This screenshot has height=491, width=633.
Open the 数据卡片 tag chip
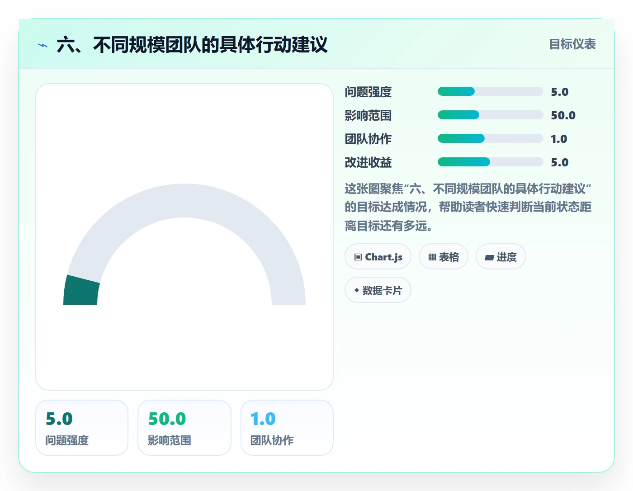click(378, 290)
